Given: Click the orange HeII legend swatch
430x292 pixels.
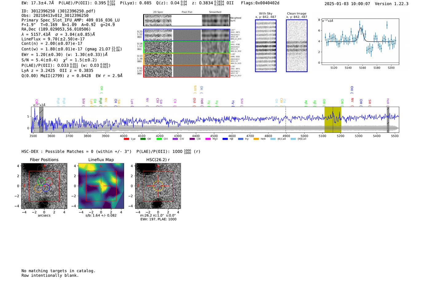Looking at the screenshot, I should tap(256, 139).
